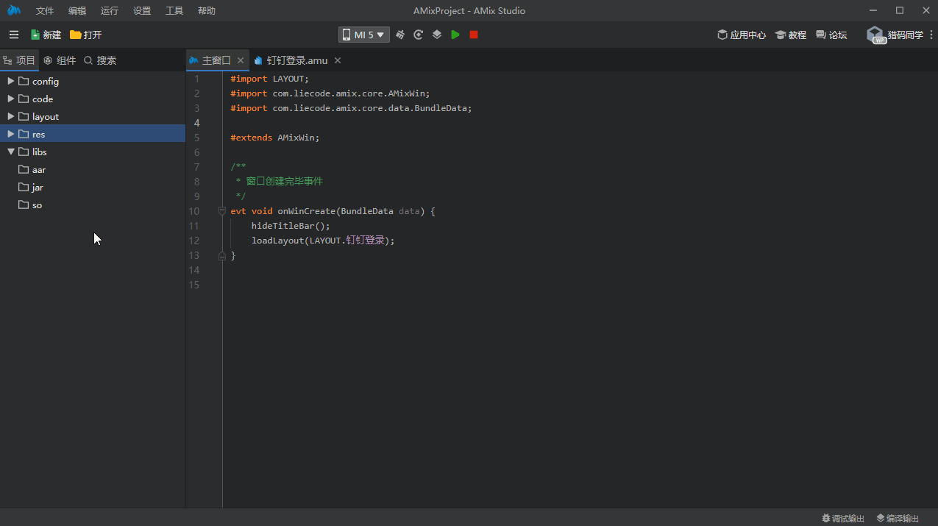Expand the layout folder
This screenshot has height=526, width=938.
pos(11,116)
